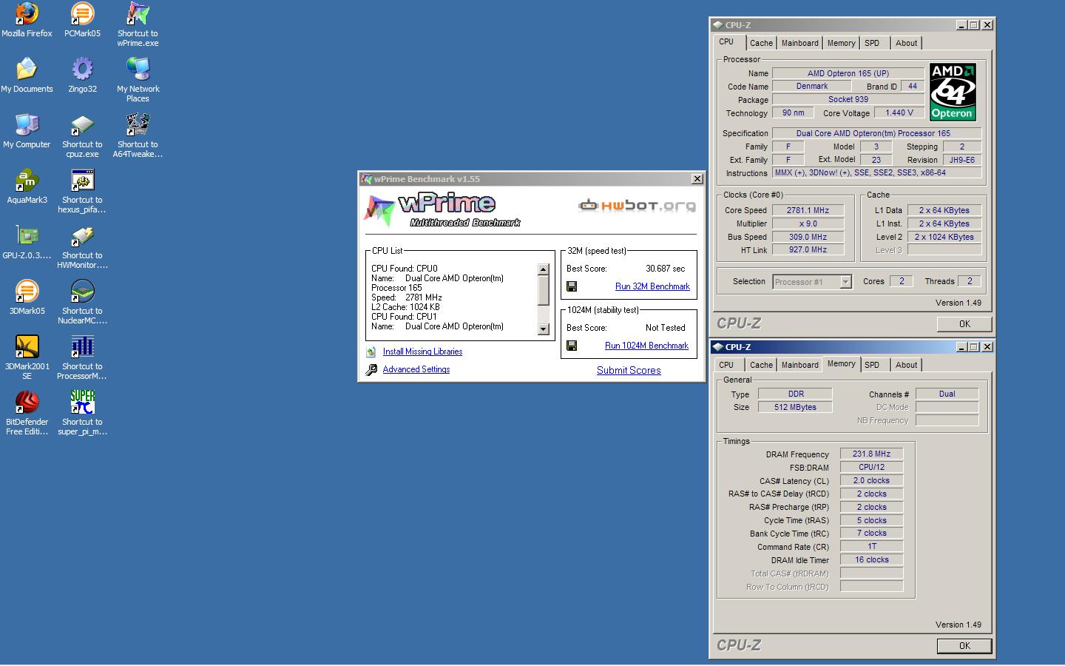The height and width of the screenshot is (666, 1065).
Task: Click the Run 1024M Benchmark link
Action: 646,346
